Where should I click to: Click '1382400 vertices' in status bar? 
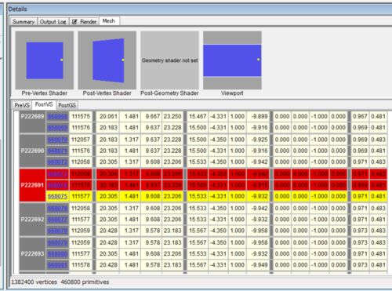34,282
